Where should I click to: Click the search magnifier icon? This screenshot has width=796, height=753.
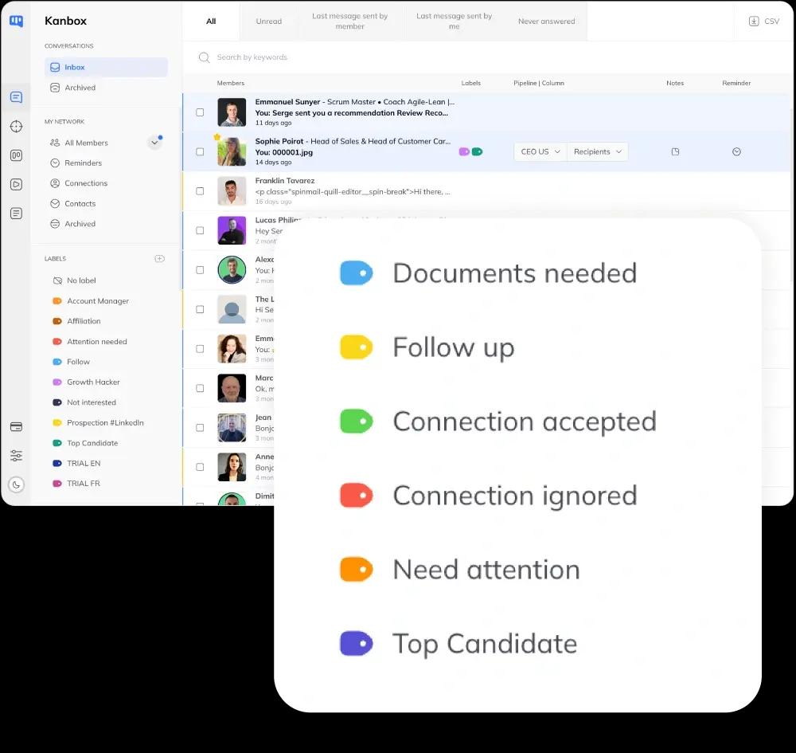tap(204, 57)
